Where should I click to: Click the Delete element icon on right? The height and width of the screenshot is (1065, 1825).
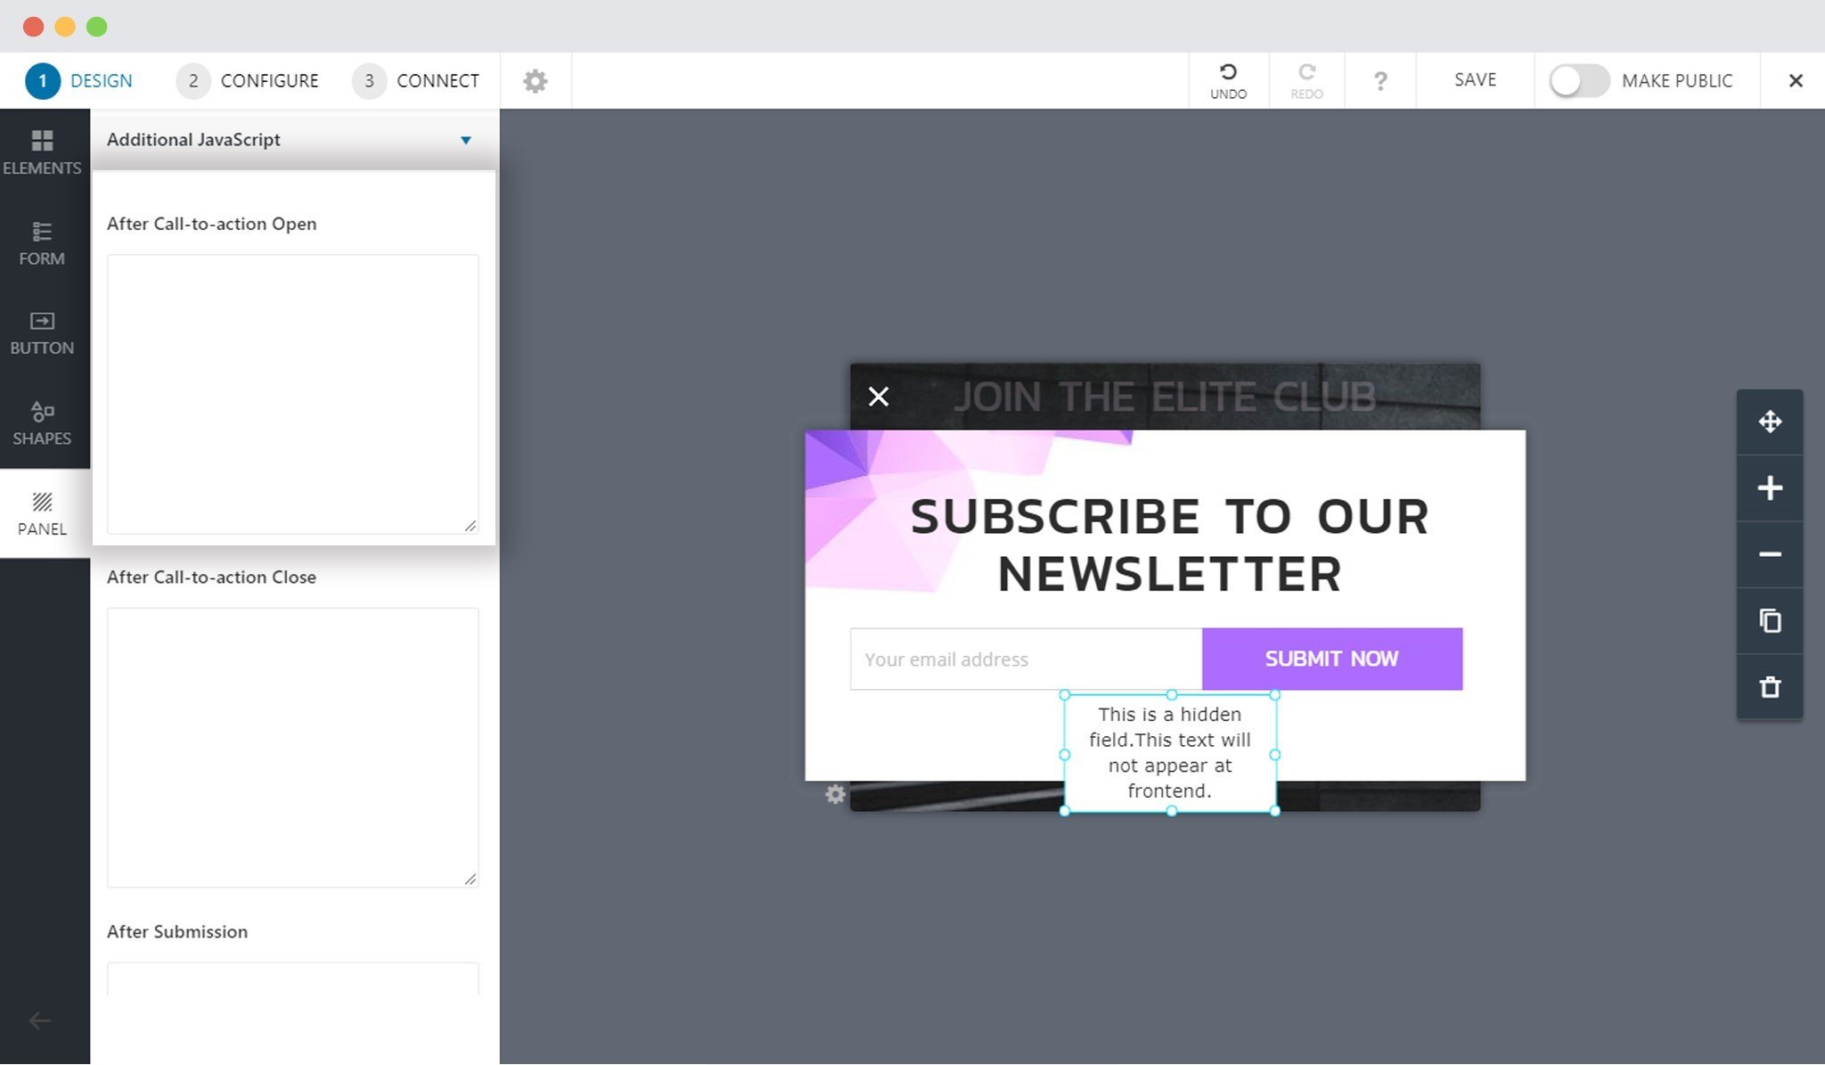[x=1771, y=686]
